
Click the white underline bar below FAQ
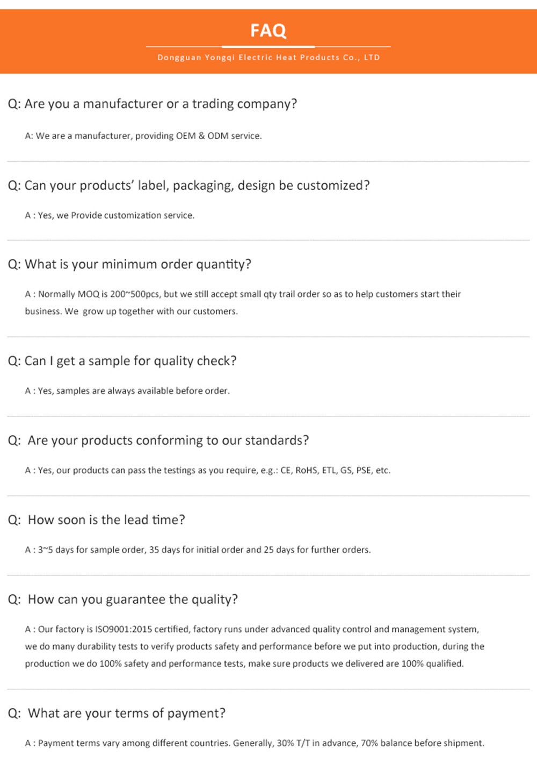click(268, 47)
